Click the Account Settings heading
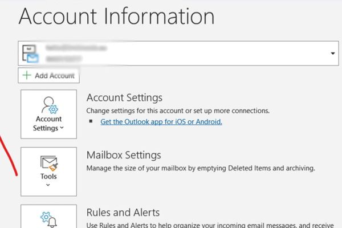 click(x=124, y=97)
